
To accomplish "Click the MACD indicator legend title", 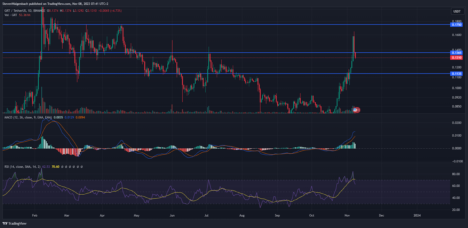I will [x=28, y=117].
